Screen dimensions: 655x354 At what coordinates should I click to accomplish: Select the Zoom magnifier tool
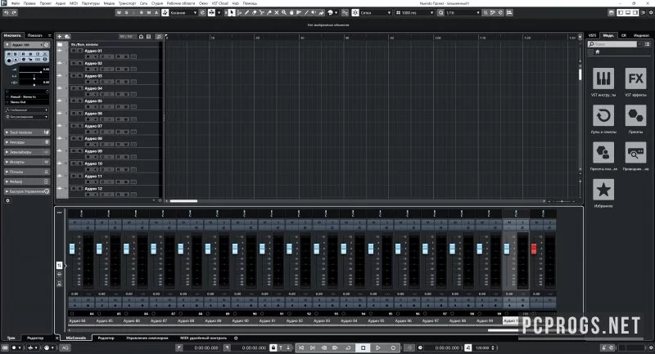click(284, 13)
